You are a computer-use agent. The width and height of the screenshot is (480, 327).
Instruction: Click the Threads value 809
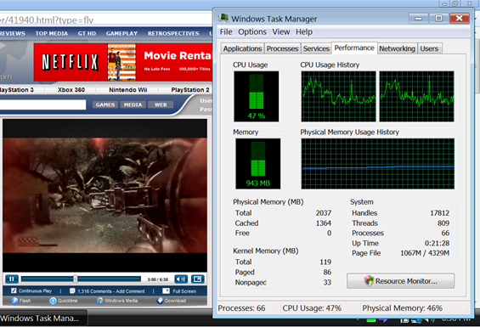point(443,223)
